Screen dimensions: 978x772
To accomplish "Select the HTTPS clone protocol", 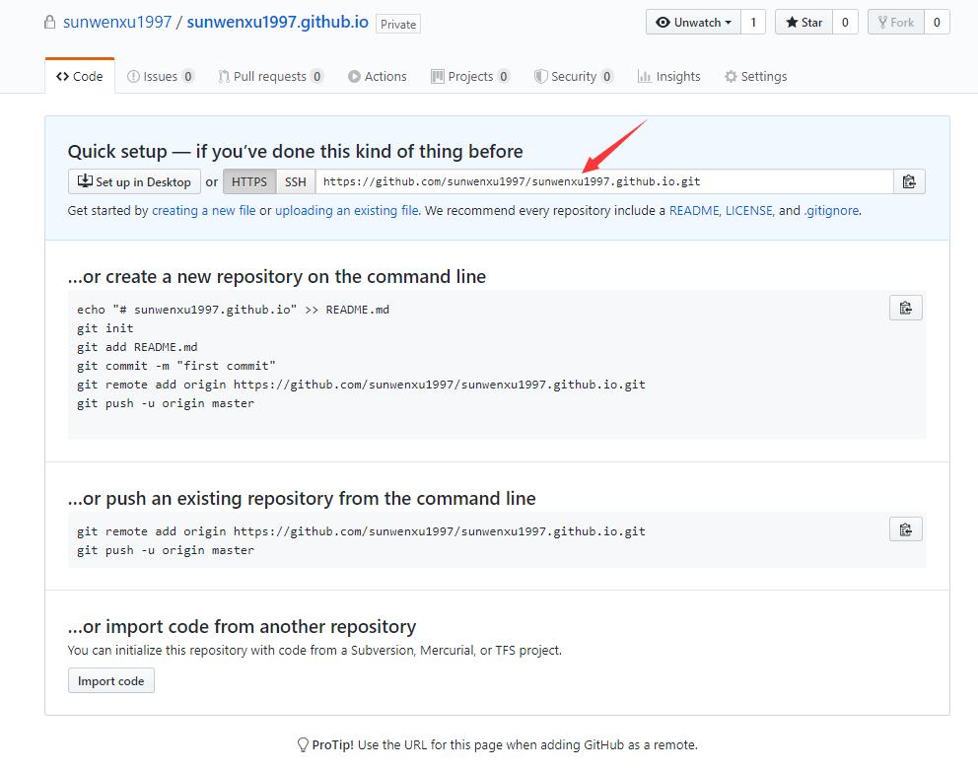I will pos(249,181).
